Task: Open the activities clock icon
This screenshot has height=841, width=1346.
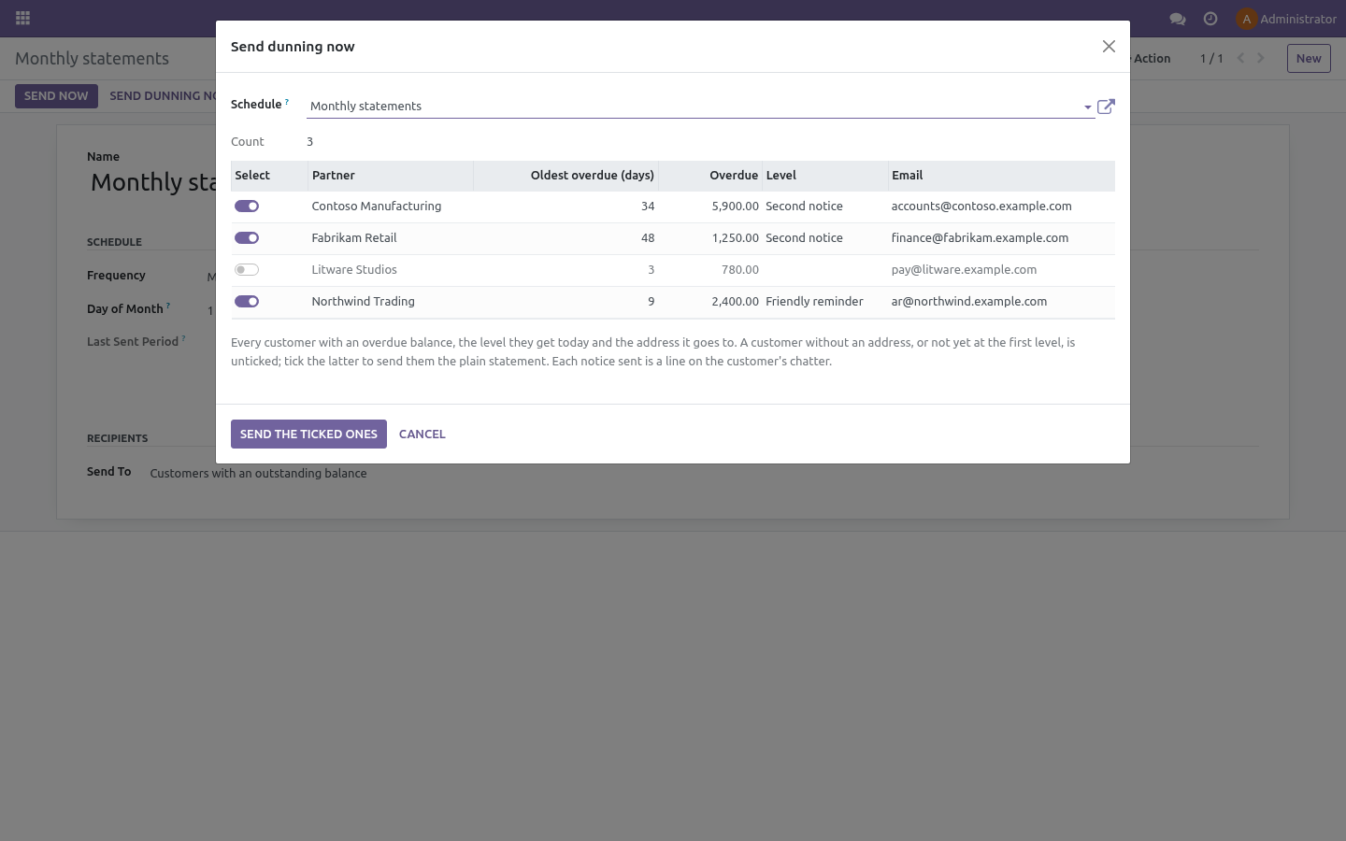Action: (1210, 19)
